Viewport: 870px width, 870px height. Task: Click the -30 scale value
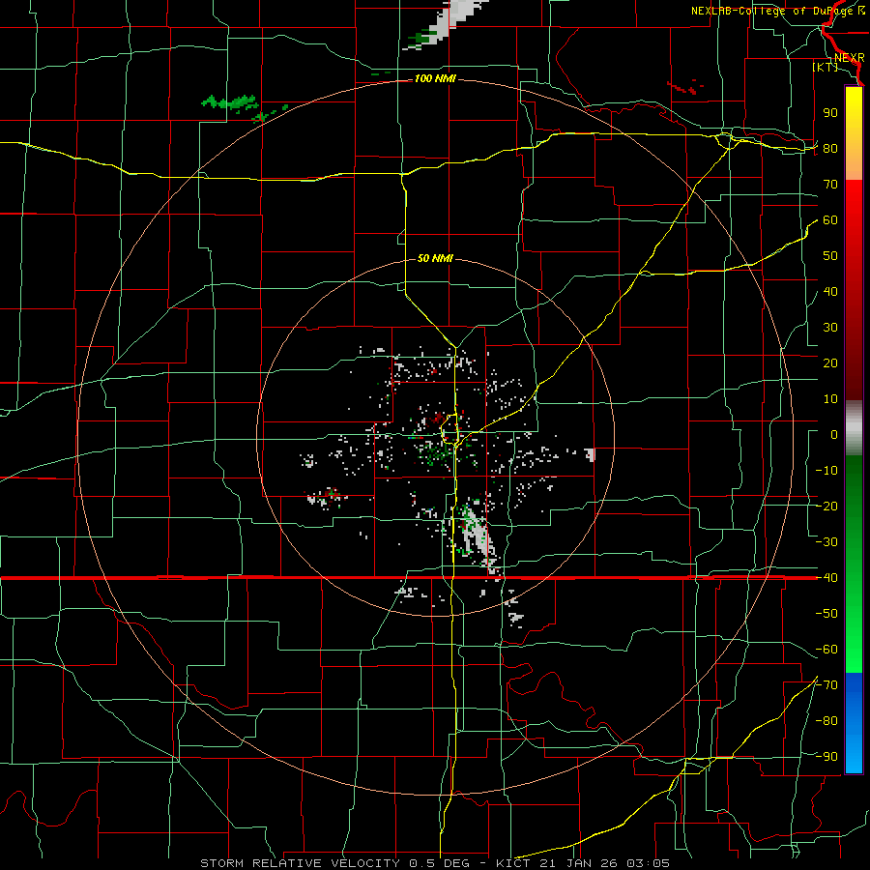pyautogui.click(x=826, y=542)
